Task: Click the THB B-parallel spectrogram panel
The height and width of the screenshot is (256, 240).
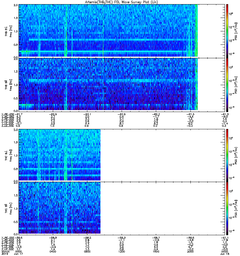Action: click(x=122, y=84)
